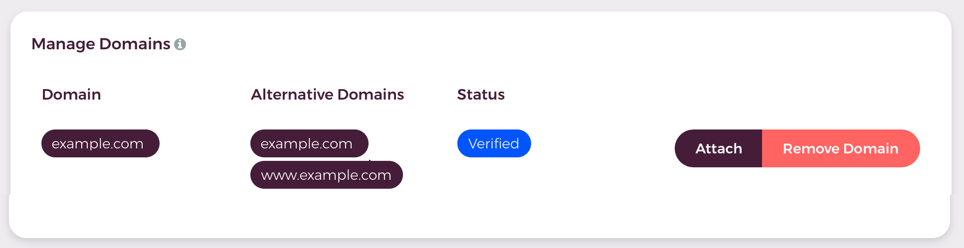Click the blue Verified label

494,143
